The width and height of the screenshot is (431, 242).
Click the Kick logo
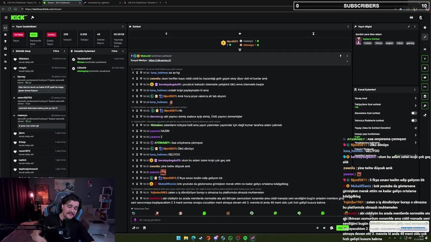[19, 17]
